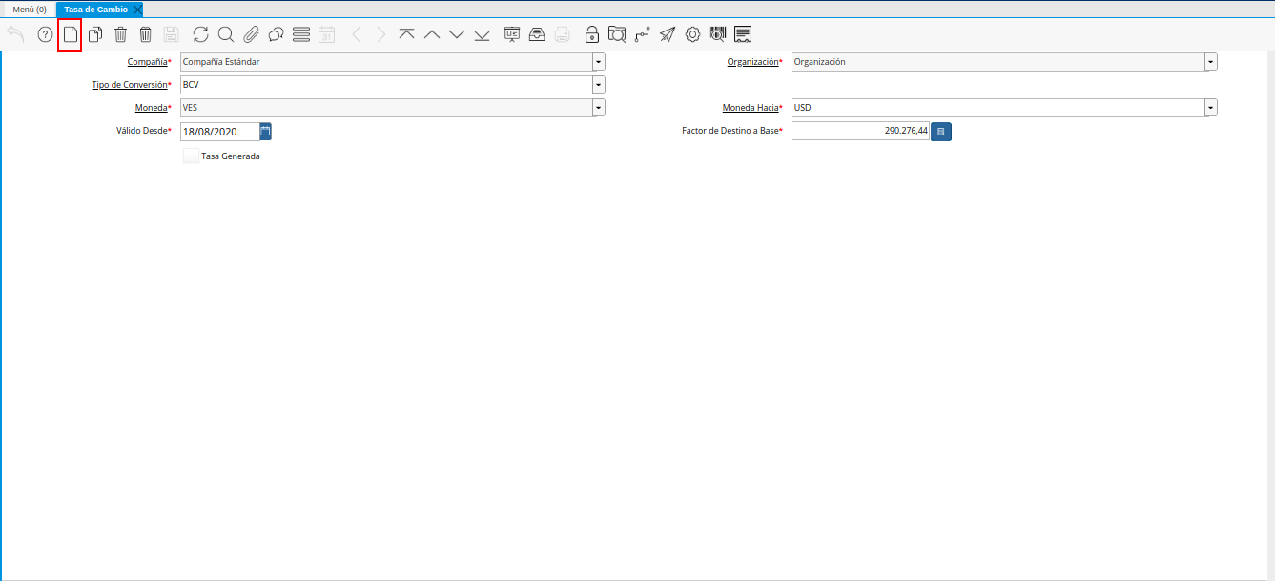
Task: Click the Undo changes arrow icon
Action: (x=15, y=35)
